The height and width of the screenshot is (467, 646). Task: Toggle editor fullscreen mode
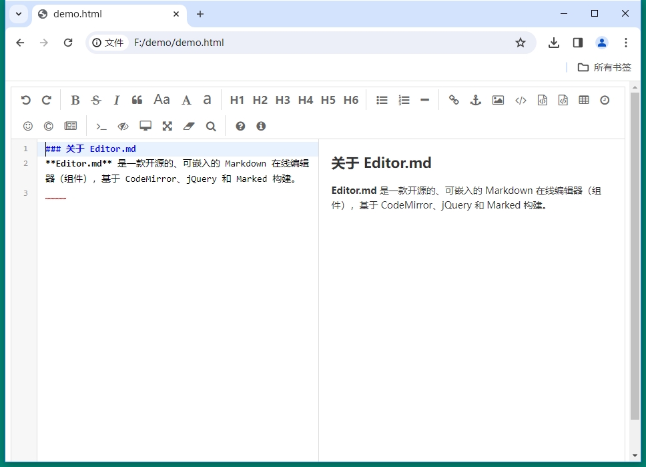click(x=168, y=126)
